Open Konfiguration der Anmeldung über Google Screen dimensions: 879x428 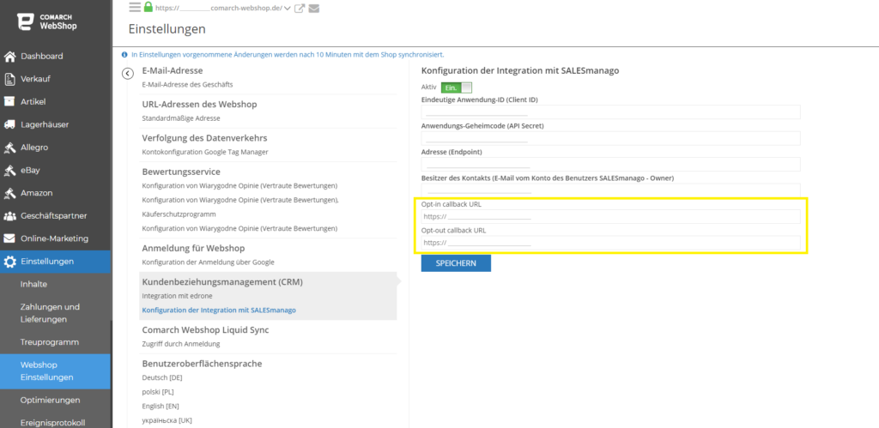tap(208, 262)
